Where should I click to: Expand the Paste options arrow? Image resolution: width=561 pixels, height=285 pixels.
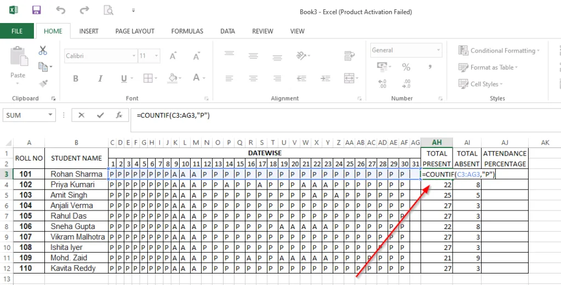(18, 84)
